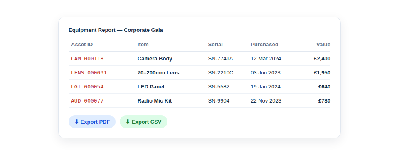Click purchase date 19 Jan 2024
The image size is (399, 155).
click(266, 87)
